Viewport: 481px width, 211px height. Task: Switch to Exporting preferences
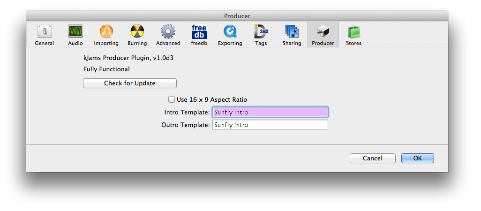pos(230,35)
